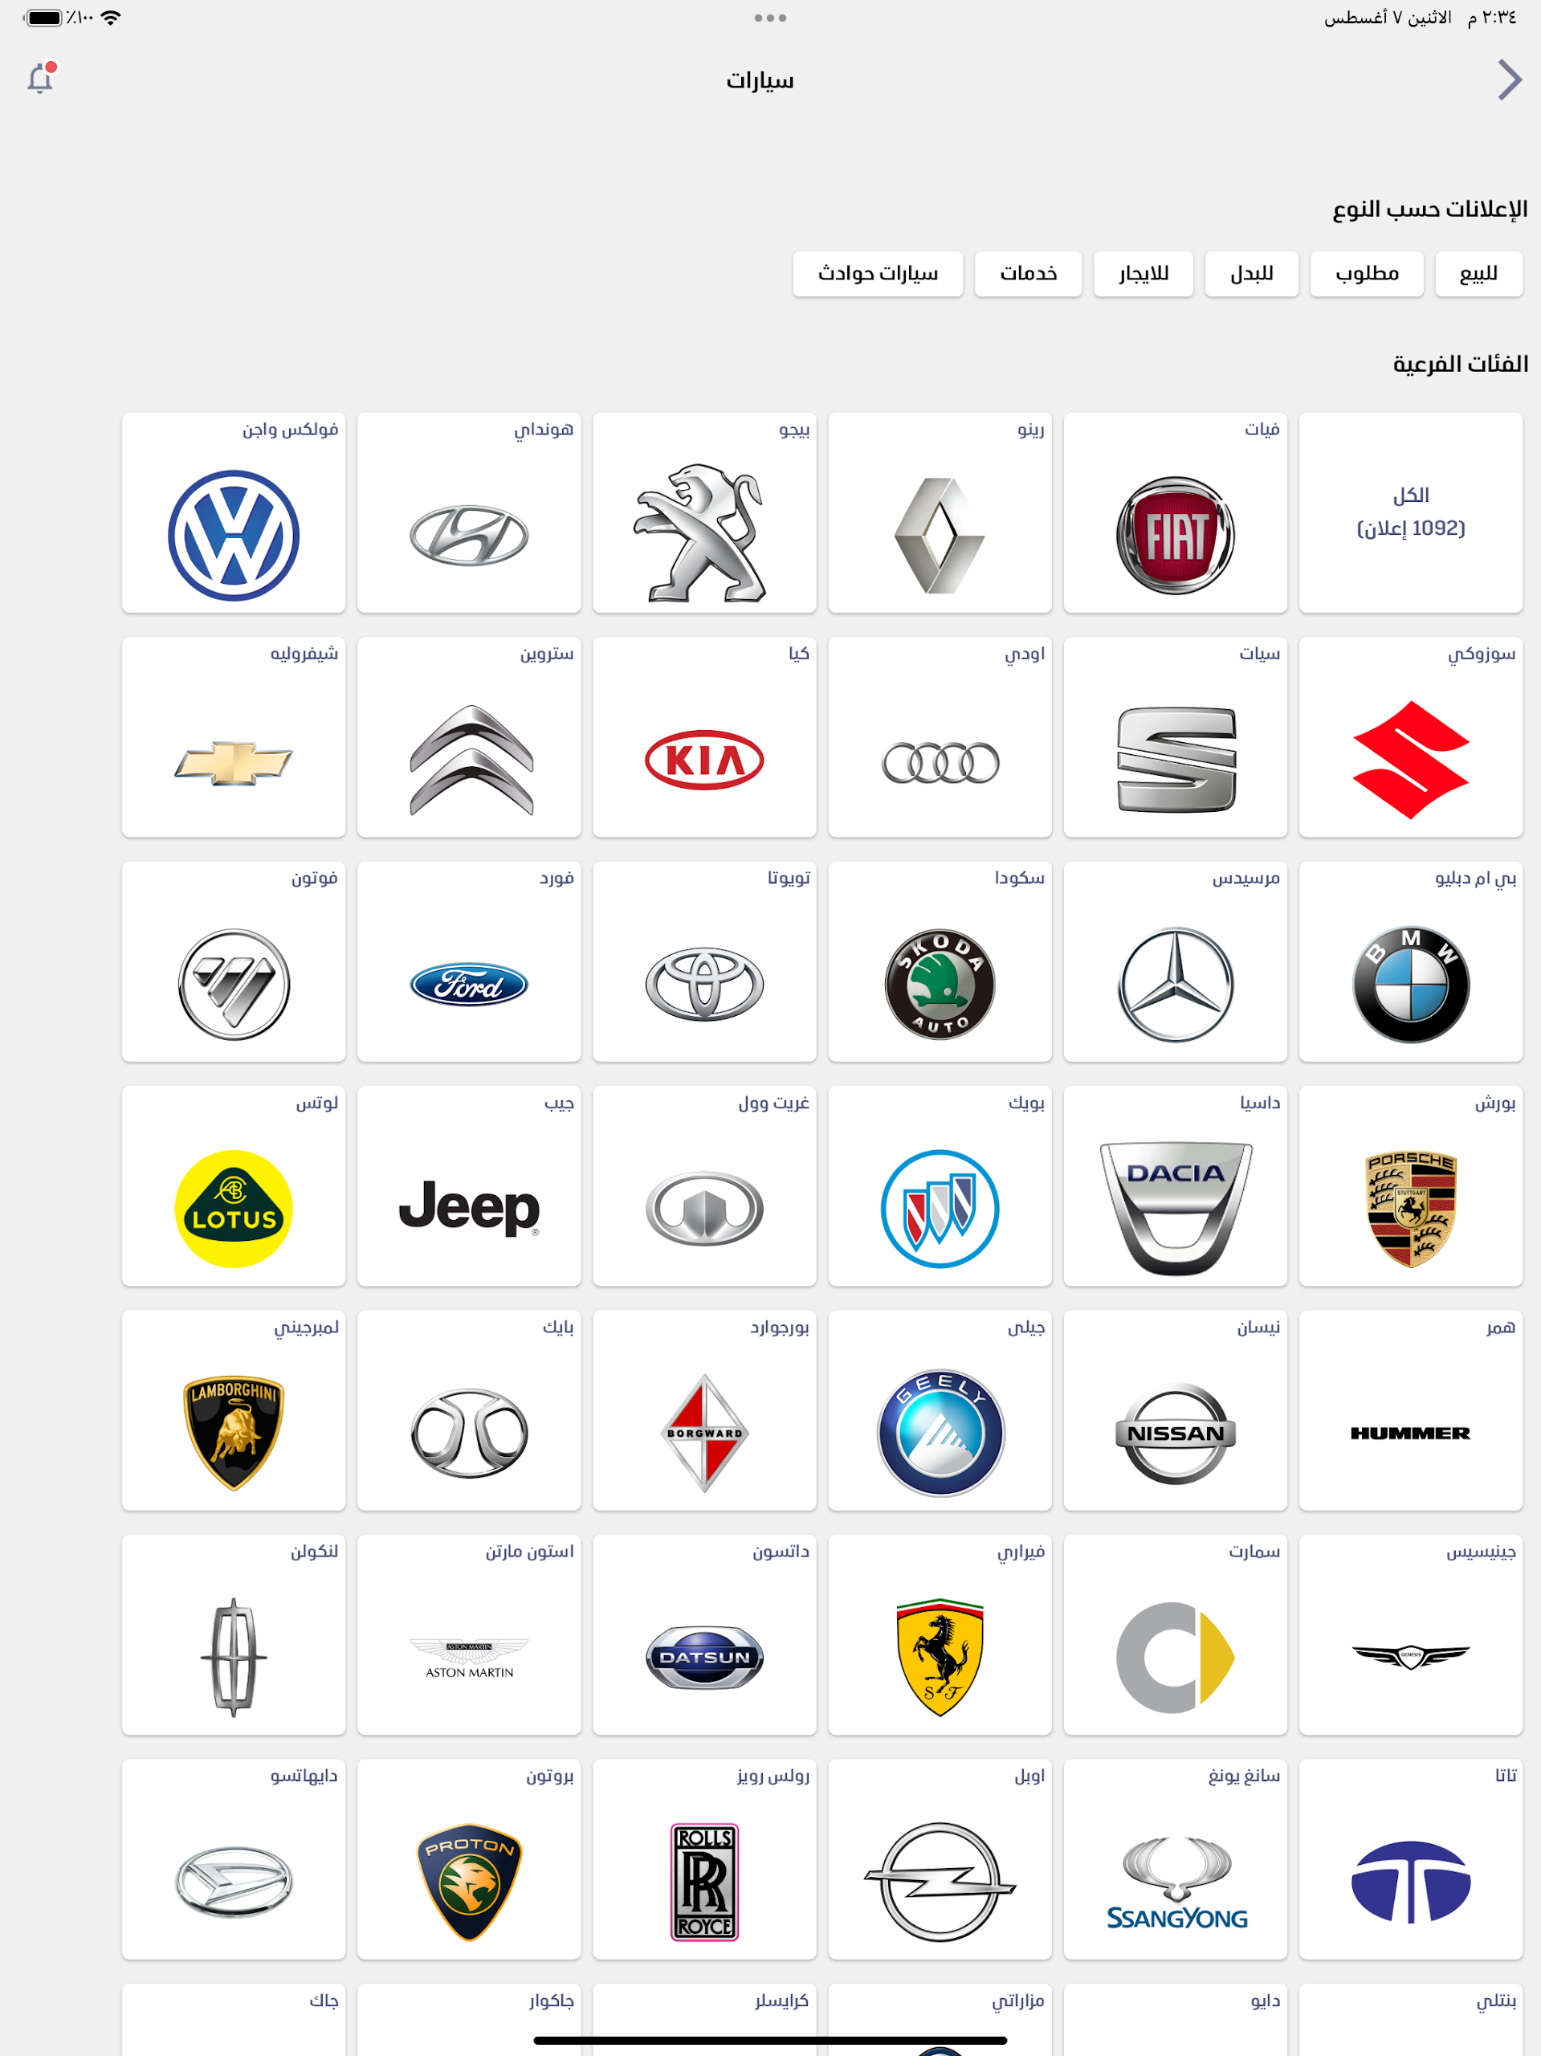Open the notifications bell icon
This screenshot has width=1541, height=2056.
41,78
